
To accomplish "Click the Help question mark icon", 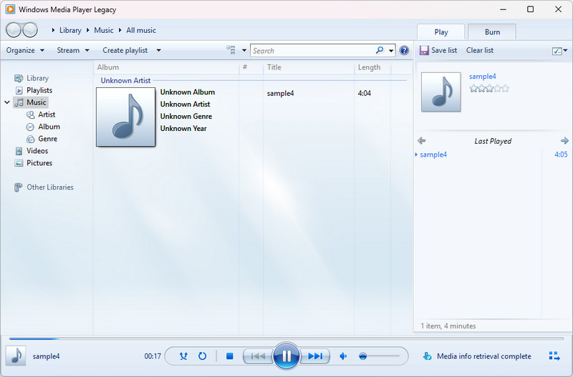I will point(404,50).
